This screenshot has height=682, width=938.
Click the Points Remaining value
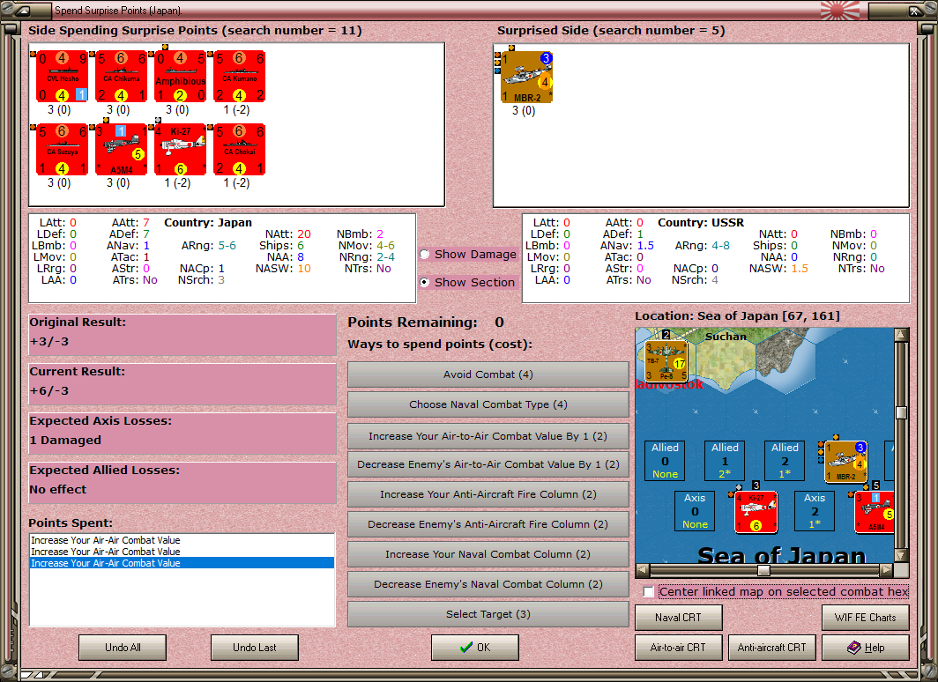coord(500,322)
